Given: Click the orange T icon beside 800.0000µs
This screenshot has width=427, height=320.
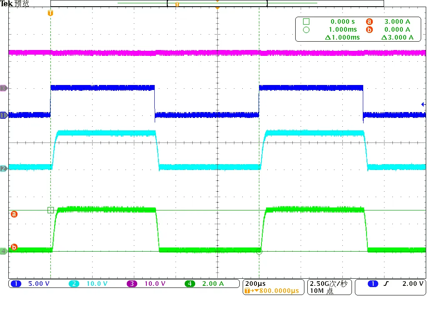Looking at the screenshot, I should coord(247,291).
